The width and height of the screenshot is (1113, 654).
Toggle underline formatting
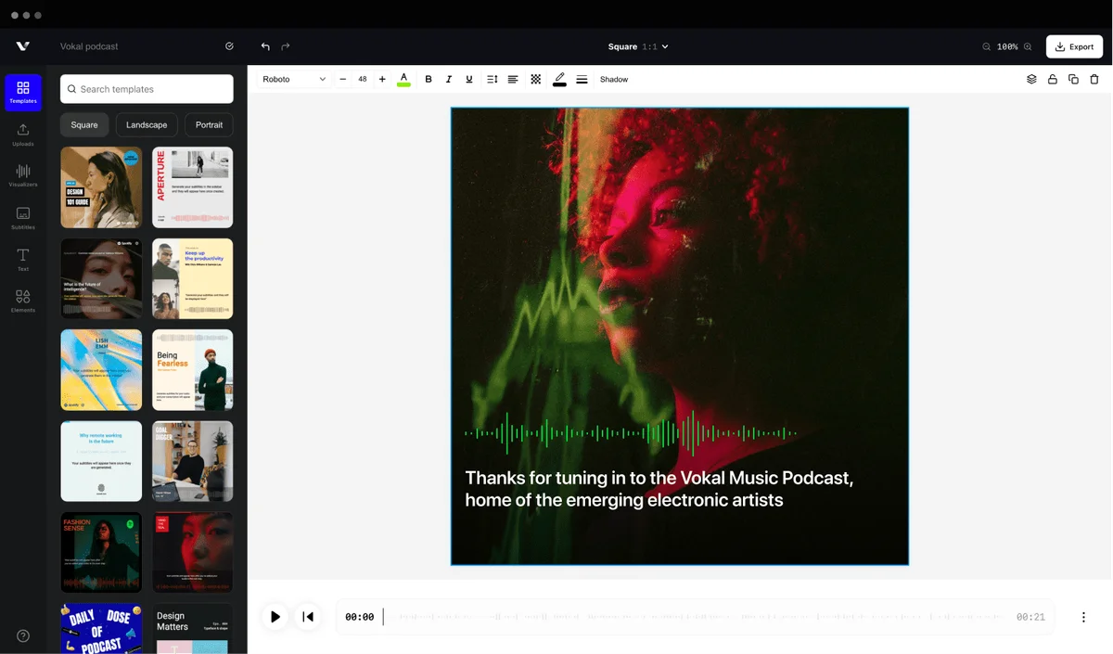(x=469, y=80)
